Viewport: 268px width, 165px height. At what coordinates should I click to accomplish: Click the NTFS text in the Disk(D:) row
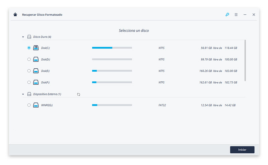tap(161, 60)
